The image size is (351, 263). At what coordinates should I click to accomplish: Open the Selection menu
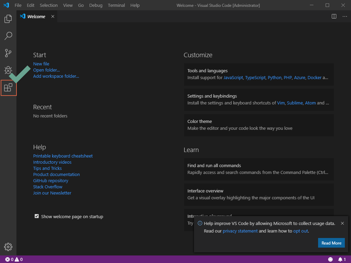[49, 5]
